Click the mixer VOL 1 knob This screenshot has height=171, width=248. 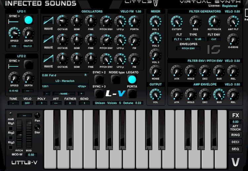pyautogui.click(x=155, y=21)
